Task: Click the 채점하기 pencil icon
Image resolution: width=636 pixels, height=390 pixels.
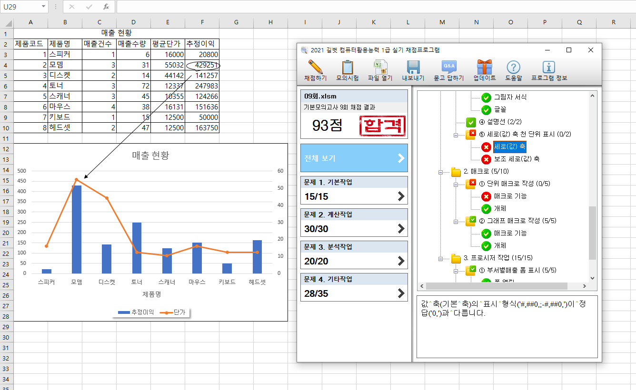Action: 315,68
